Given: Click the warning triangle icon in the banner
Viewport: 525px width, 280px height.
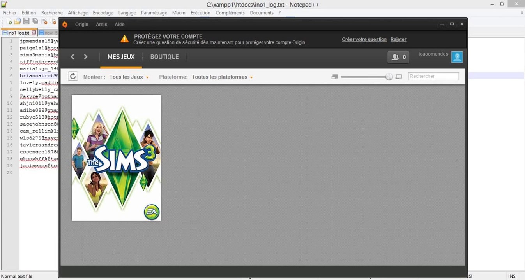Looking at the screenshot, I should click(x=124, y=38).
